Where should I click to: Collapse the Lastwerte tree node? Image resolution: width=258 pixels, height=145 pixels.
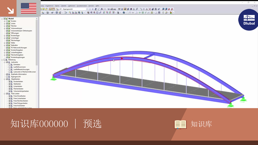coord(5,62)
